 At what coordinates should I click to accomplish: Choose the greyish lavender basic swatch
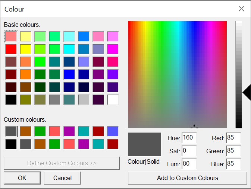pos(98,49)
